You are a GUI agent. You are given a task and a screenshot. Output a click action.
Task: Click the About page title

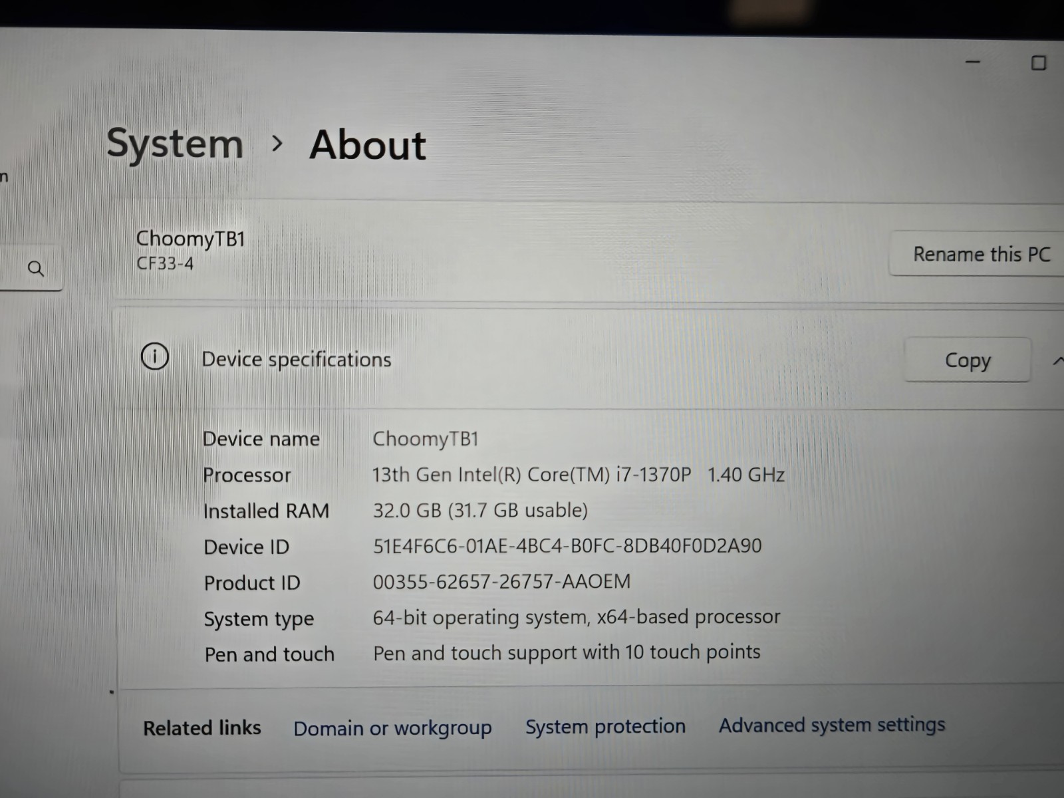(368, 144)
